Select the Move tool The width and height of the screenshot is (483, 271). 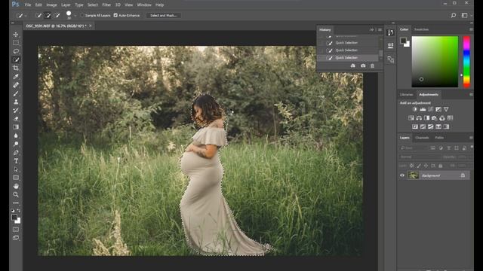coord(16,35)
